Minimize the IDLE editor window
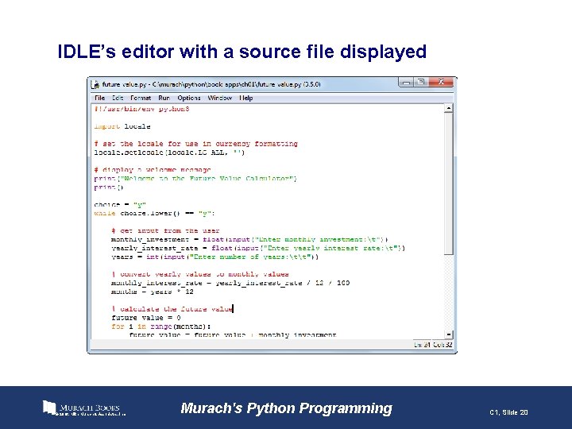Image resolution: width=572 pixels, height=429 pixels. pos(405,83)
